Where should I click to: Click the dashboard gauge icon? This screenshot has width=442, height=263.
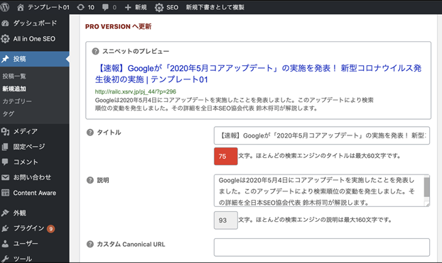(x=5, y=23)
